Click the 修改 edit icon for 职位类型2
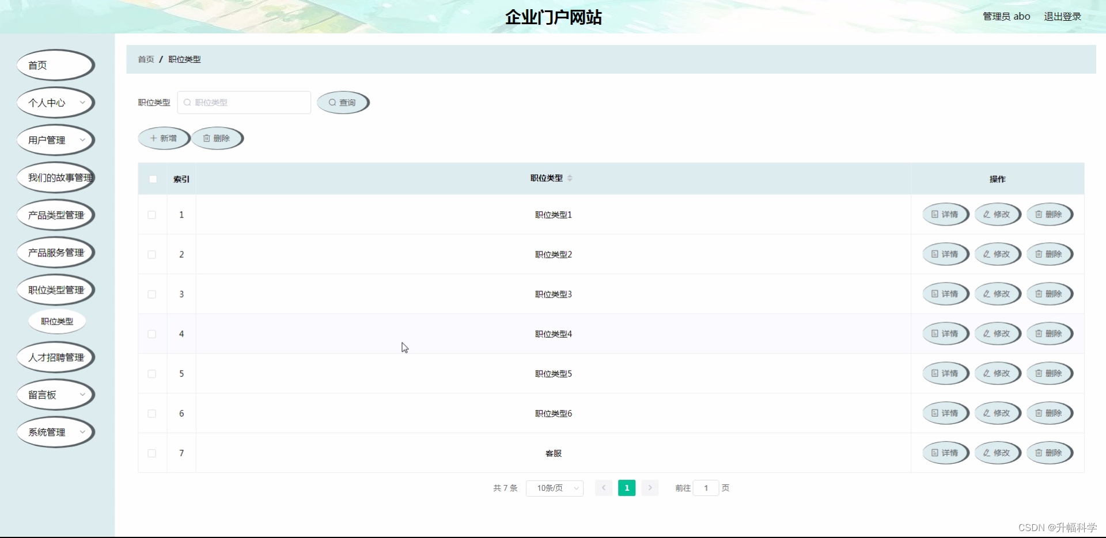This screenshot has height=538, width=1106. 987,254
